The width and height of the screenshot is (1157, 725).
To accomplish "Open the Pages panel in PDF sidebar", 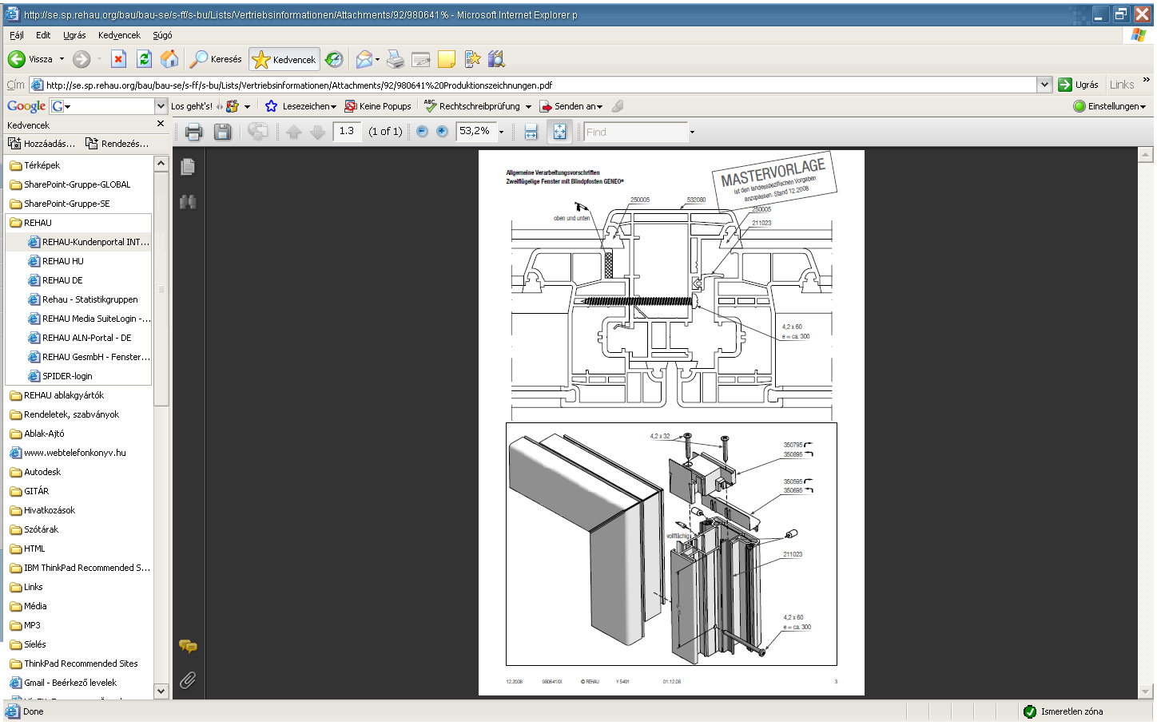I will 188,166.
